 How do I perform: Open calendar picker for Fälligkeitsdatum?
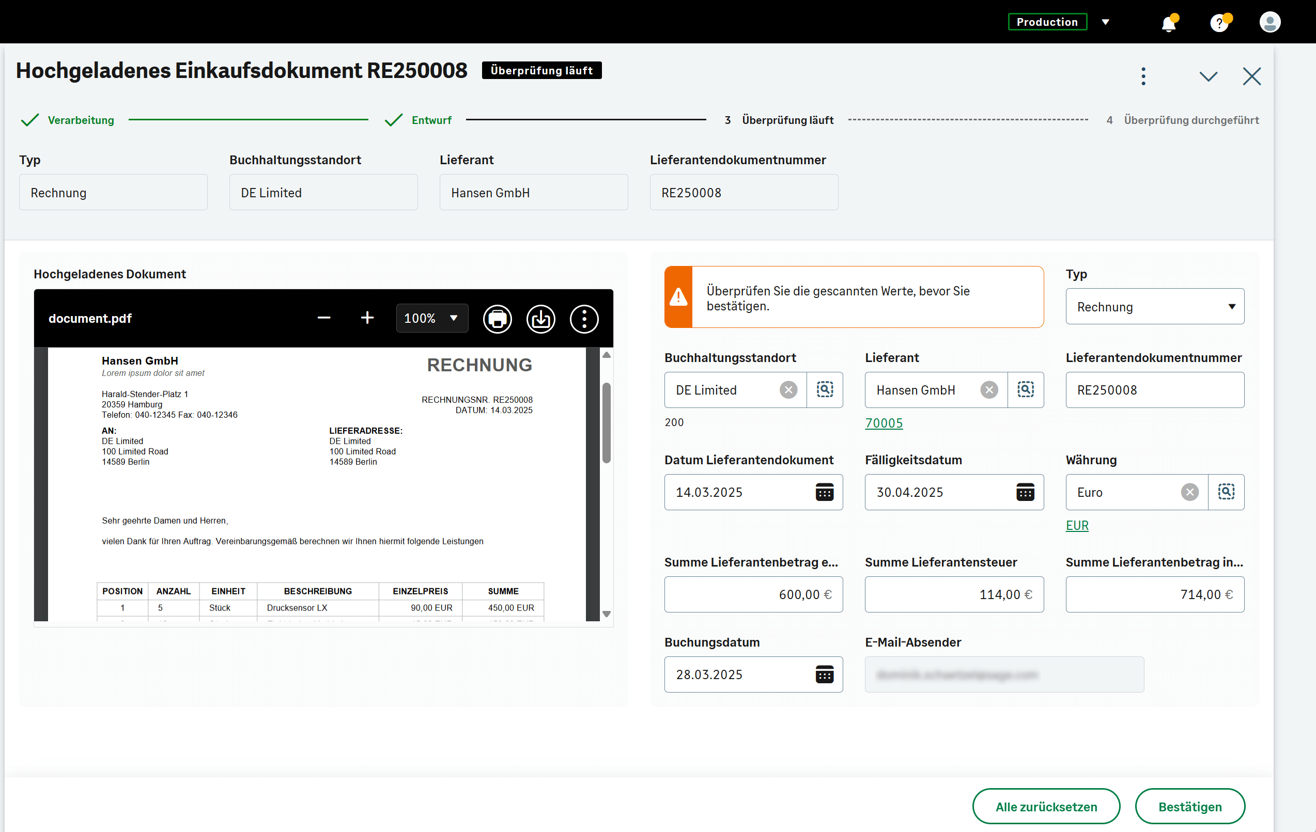[x=1025, y=492]
